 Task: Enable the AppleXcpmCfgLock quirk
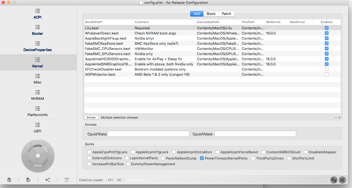[x=133, y=152]
